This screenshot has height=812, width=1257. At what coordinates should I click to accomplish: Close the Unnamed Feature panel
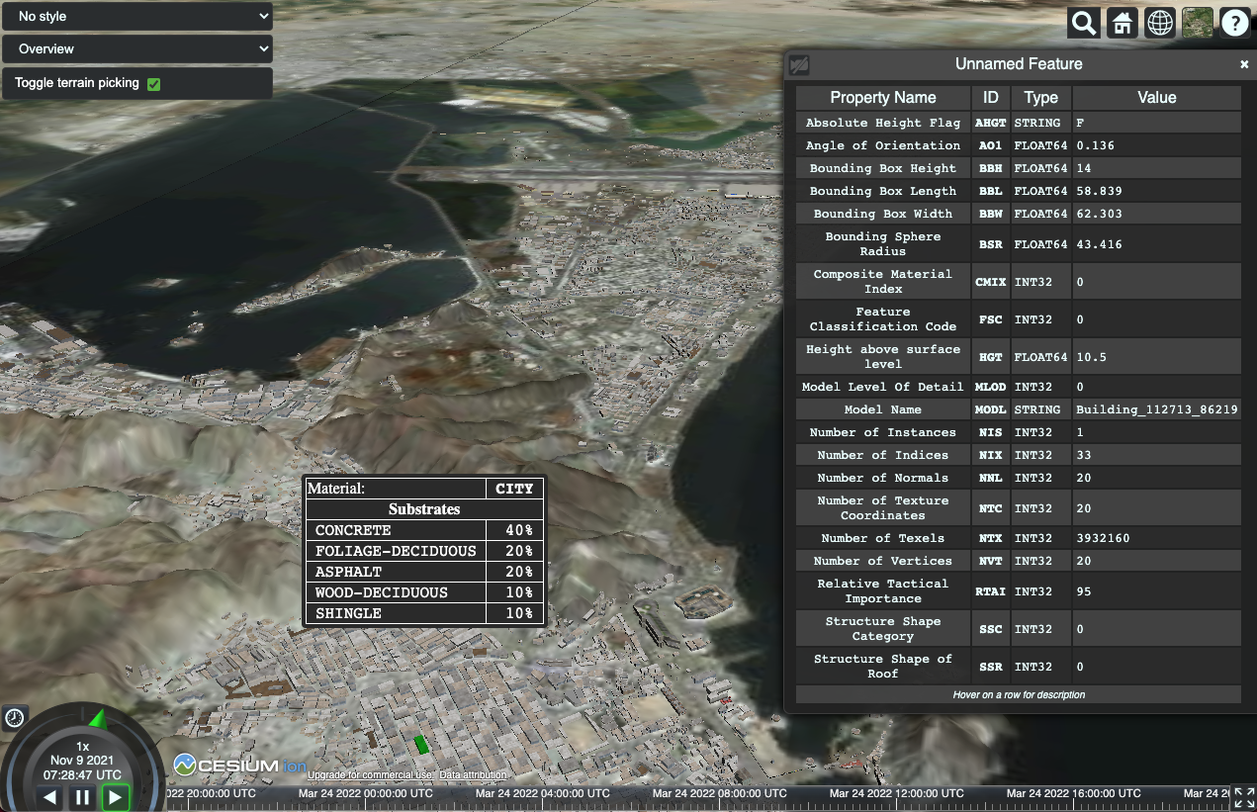tap(1243, 64)
